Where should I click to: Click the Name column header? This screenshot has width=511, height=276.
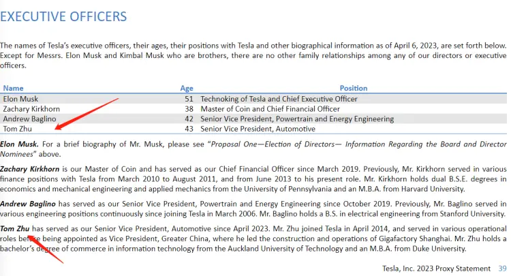pyautogui.click(x=13, y=88)
